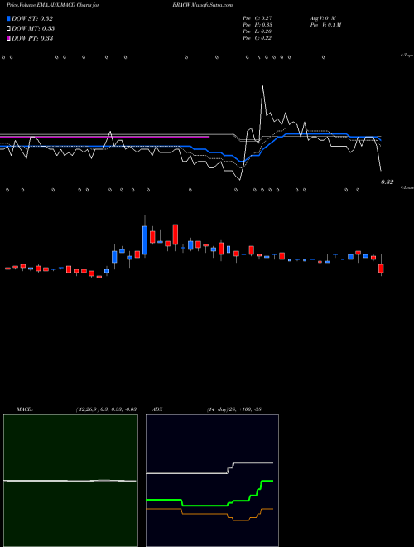This screenshot has width=414, height=547.
Task: Click the 'Pre L: 0.20' value
Action: click(258, 31)
